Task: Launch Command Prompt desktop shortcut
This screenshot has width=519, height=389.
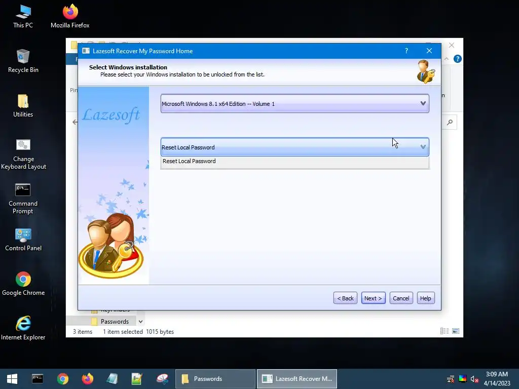Action: tap(23, 199)
